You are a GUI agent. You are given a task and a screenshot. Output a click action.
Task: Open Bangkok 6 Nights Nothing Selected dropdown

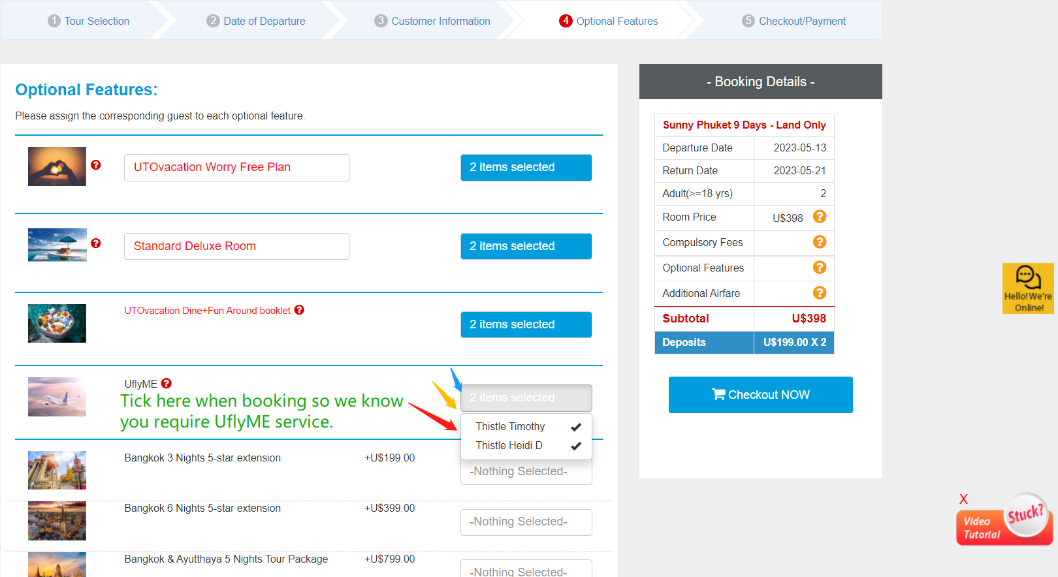526,522
